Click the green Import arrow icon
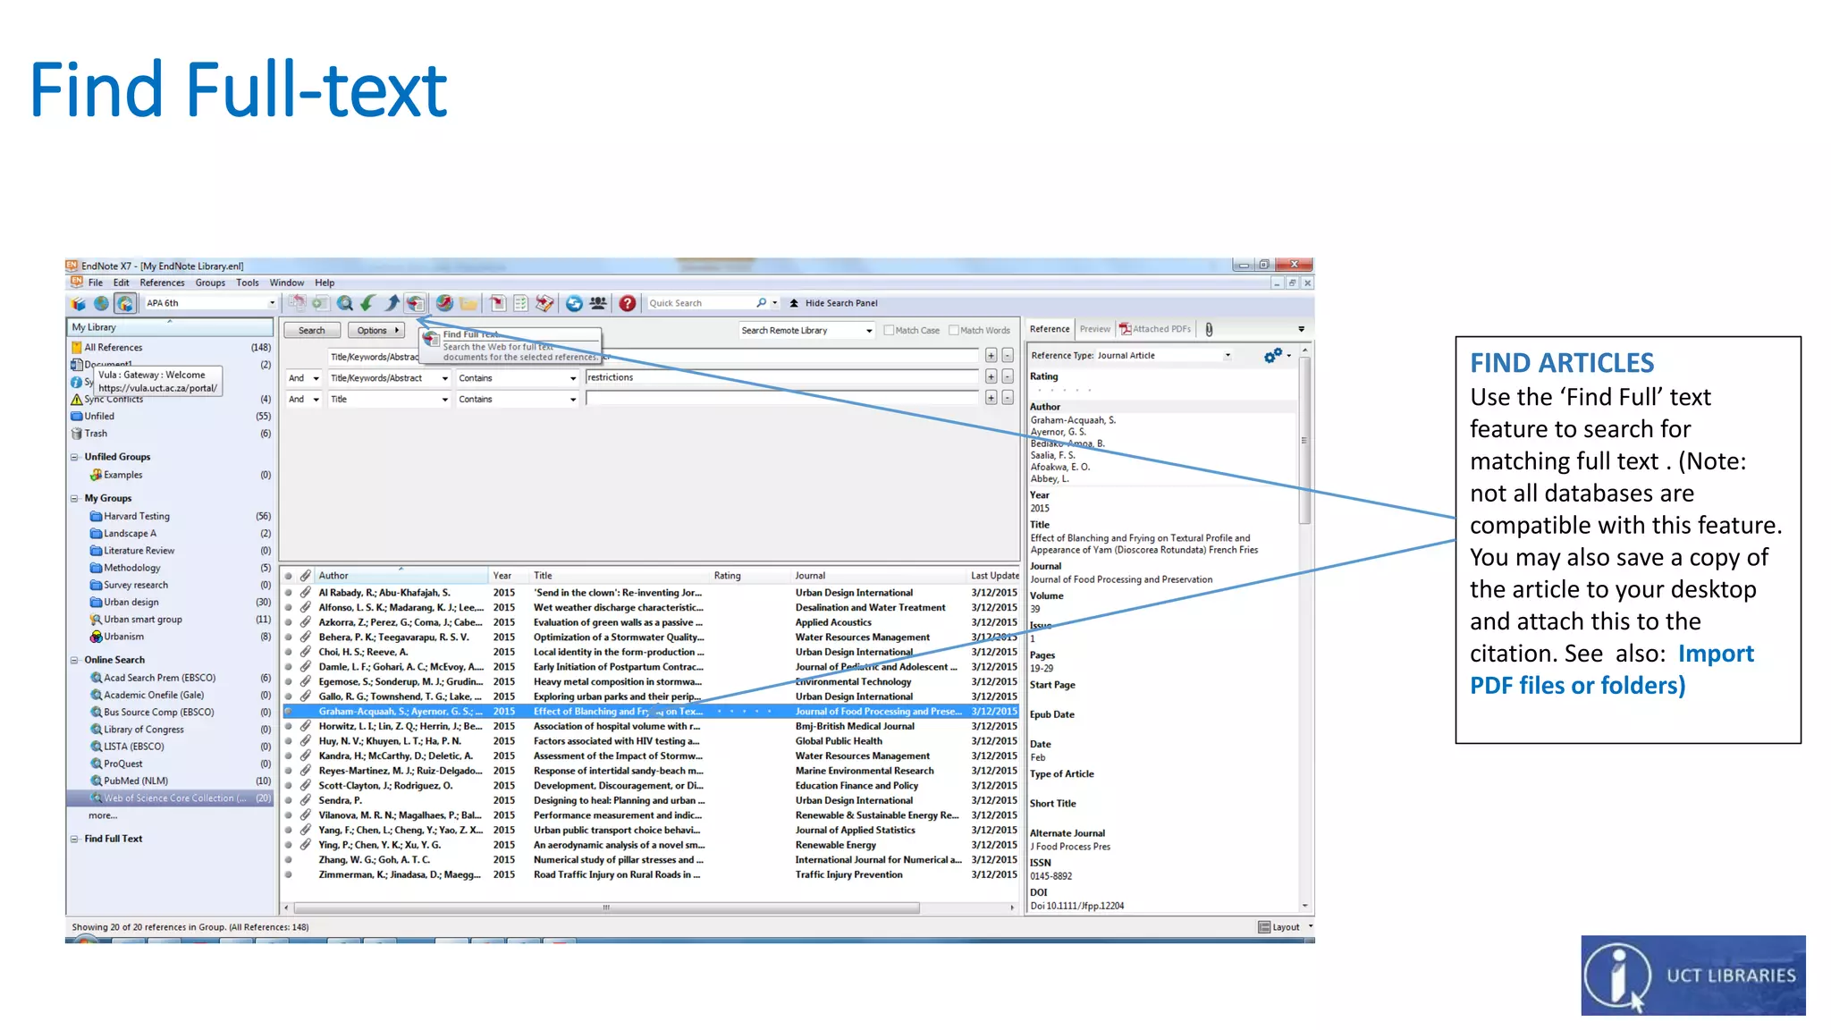 point(367,303)
